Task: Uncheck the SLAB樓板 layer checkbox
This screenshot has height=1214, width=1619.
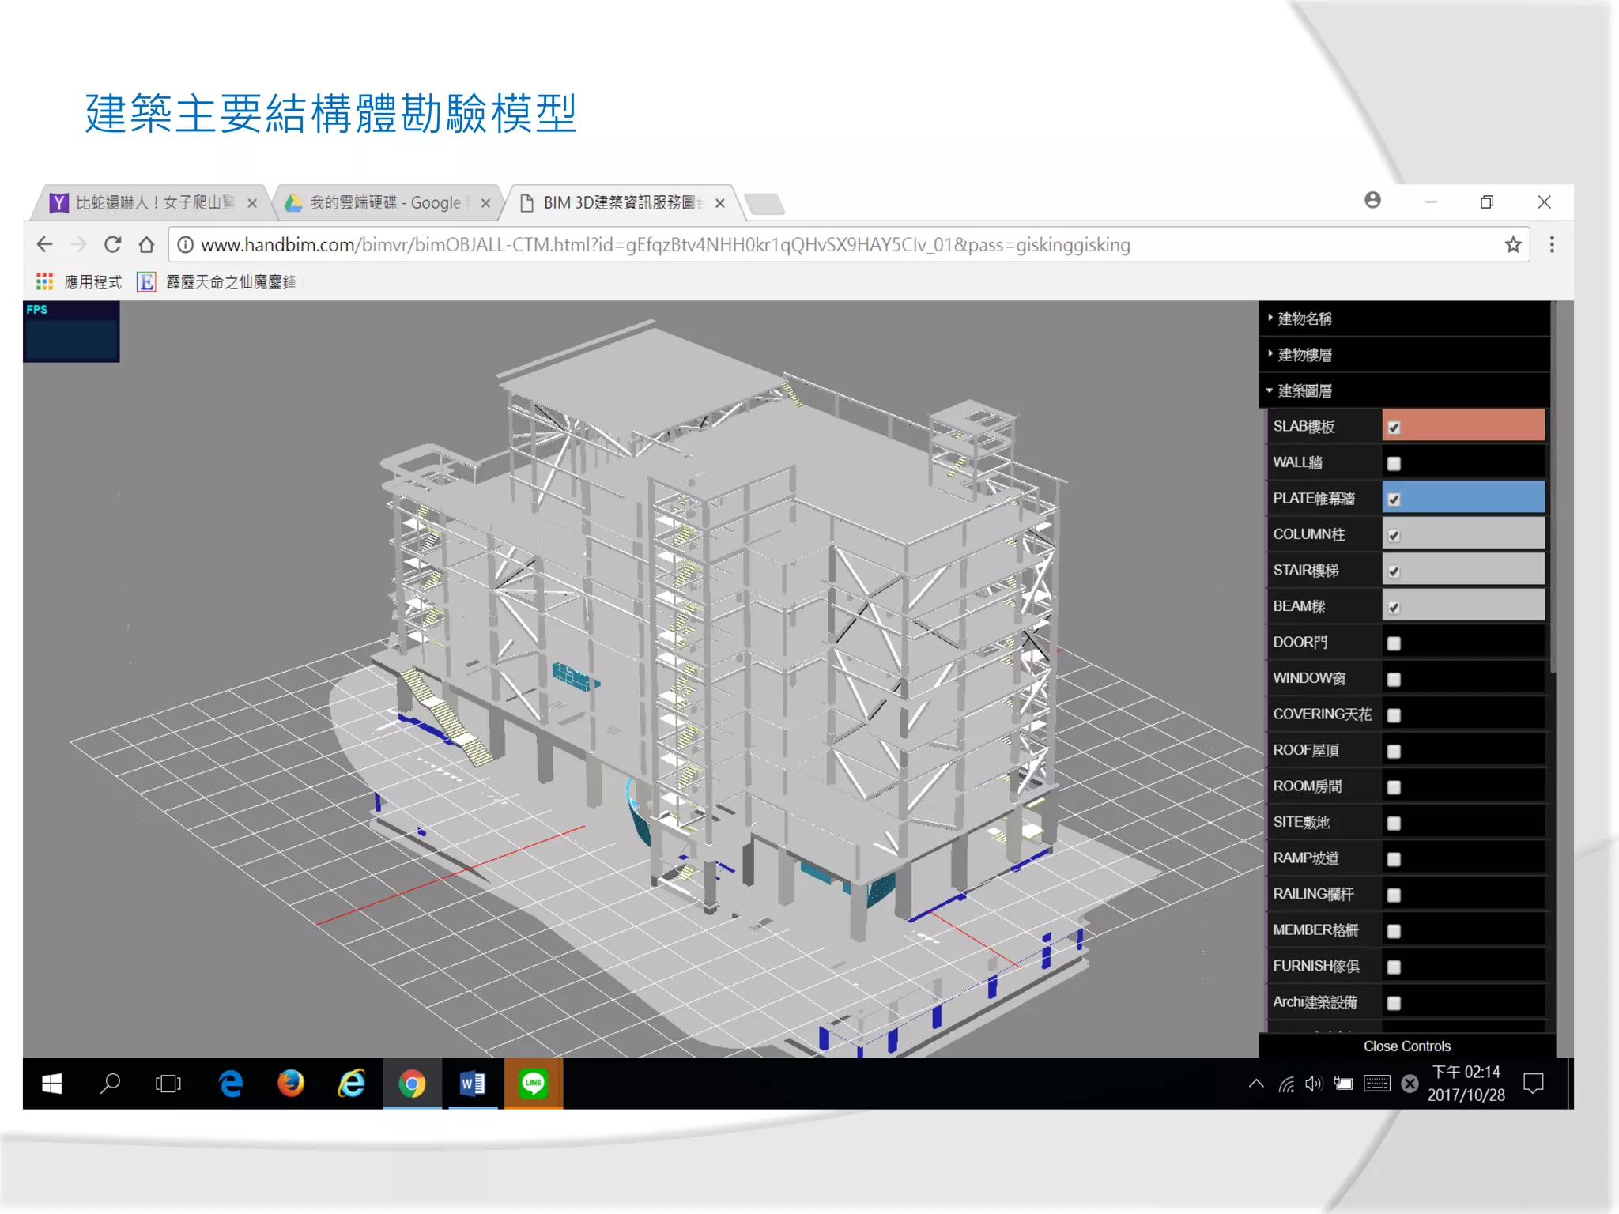Action: point(1394,428)
